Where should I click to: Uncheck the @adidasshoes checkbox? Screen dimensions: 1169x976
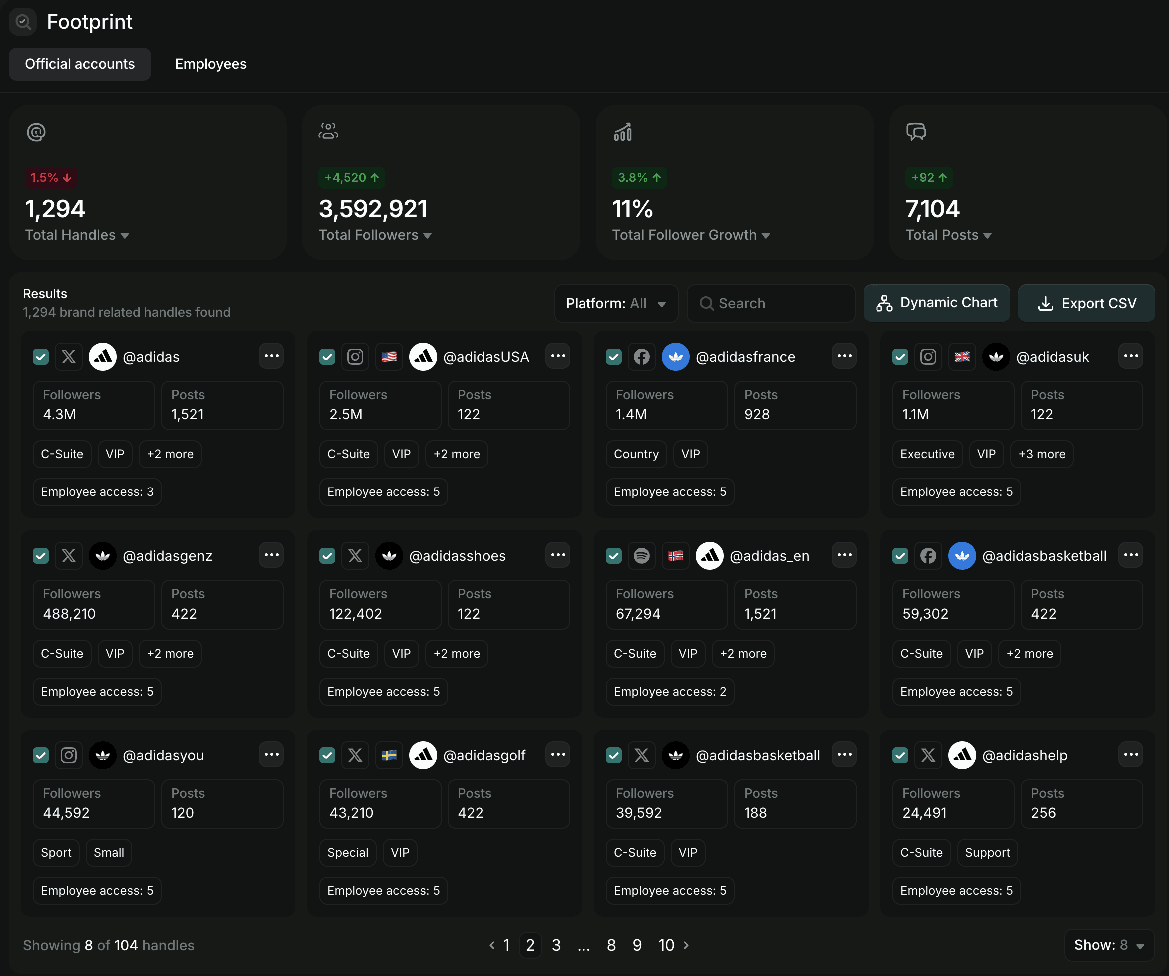327,555
